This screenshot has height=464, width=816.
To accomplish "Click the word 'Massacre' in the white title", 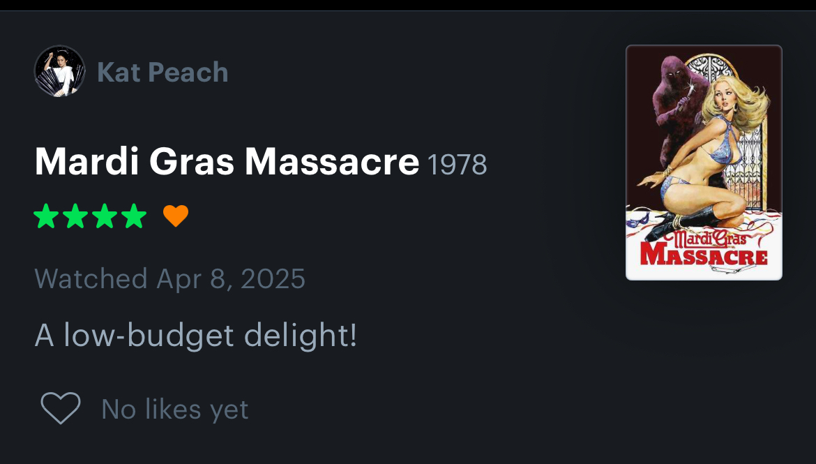I will 332,161.
